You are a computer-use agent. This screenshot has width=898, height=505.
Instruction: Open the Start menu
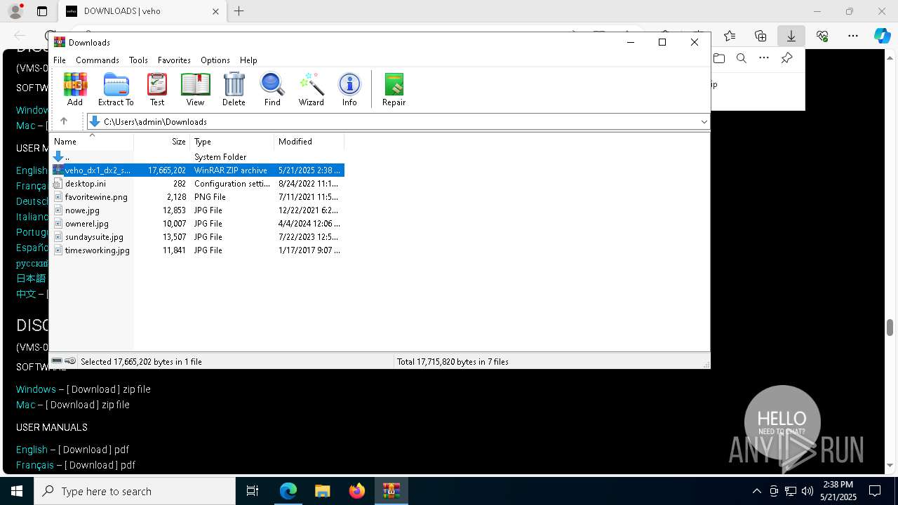(17, 491)
